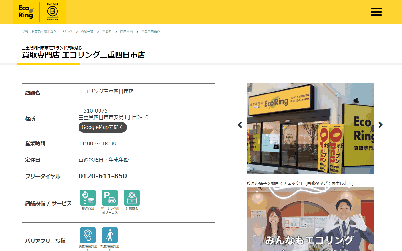Click the Eco Ring logo
The image size is (402, 251).
[x=26, y=12]
